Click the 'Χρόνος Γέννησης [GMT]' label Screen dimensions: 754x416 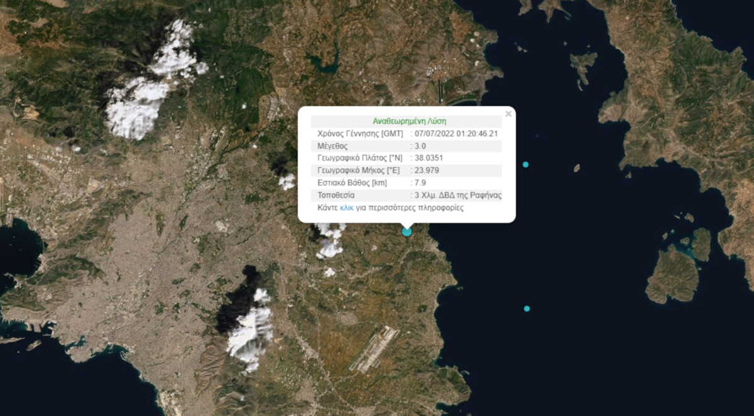361,134
